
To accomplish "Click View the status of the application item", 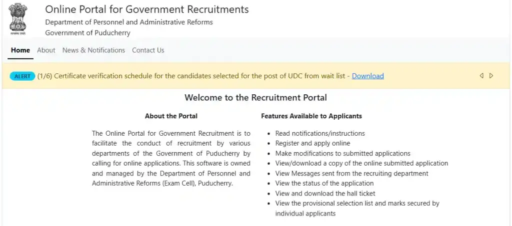I will point(324,184).
